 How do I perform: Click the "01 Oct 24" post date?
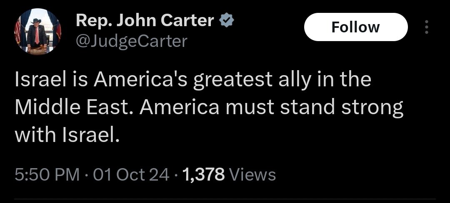pos(131,174)
